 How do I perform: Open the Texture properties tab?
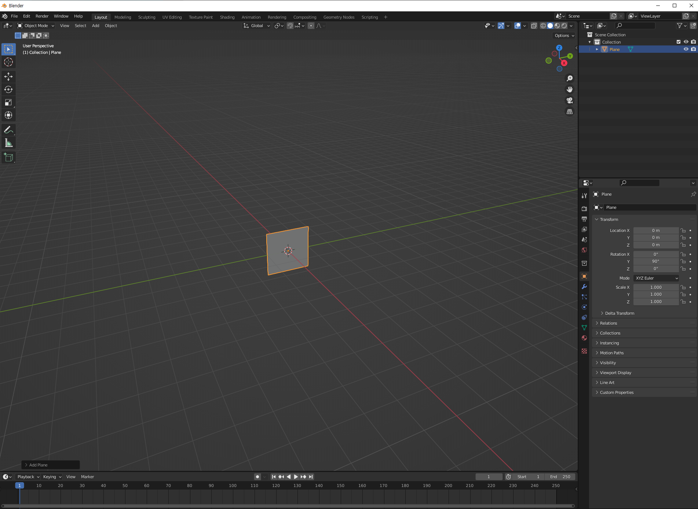pos(584,351)
